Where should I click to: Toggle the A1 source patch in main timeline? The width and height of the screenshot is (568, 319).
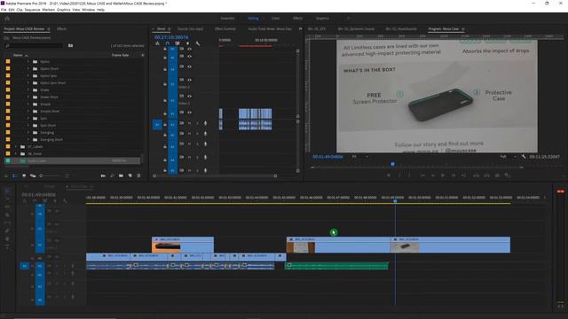(x=24, y=266)
